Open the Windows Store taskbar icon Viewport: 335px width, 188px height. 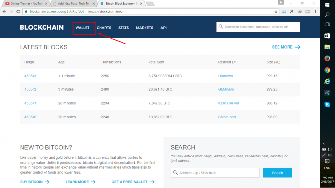[327, 35]
